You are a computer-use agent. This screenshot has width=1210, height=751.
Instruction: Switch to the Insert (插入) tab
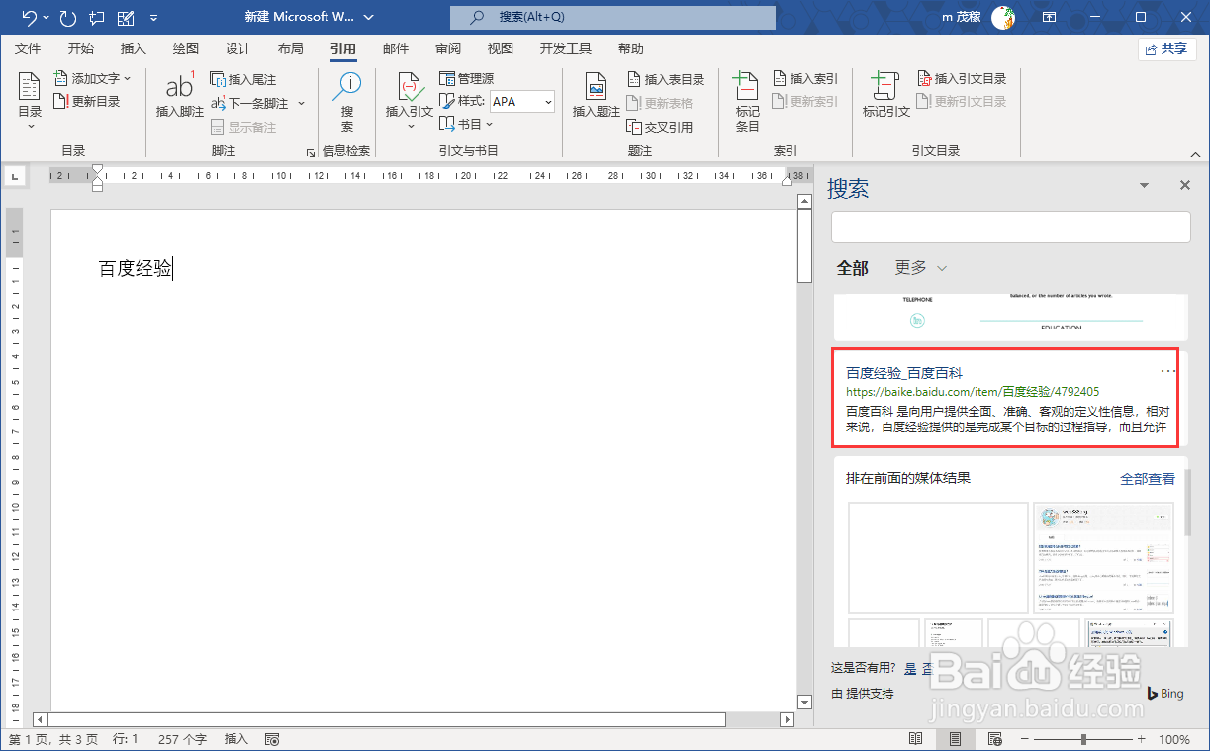coord(133,48)
